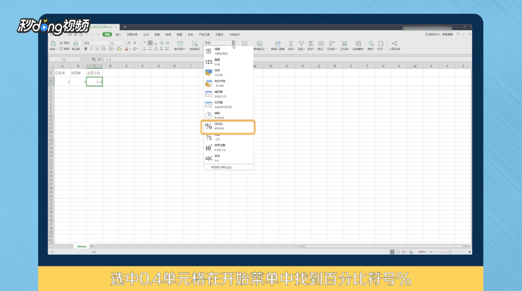Add a new sheet with plus button
Screen dimensions: 522x291
[x=92, y=246]
